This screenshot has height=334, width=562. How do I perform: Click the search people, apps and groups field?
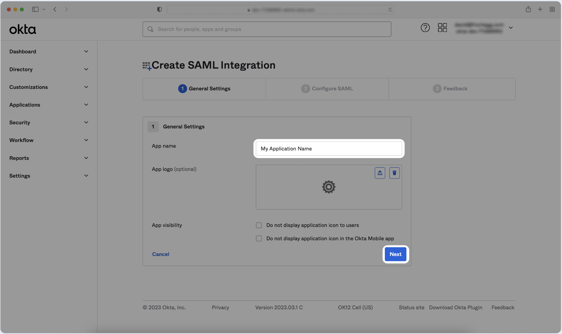267,29
